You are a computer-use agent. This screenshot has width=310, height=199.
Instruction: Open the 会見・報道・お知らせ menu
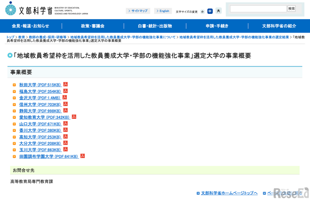[30, 26]
